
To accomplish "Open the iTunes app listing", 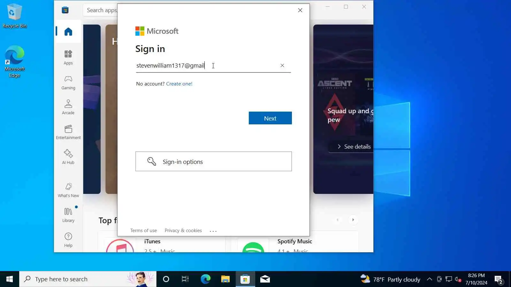I will 162,245.
